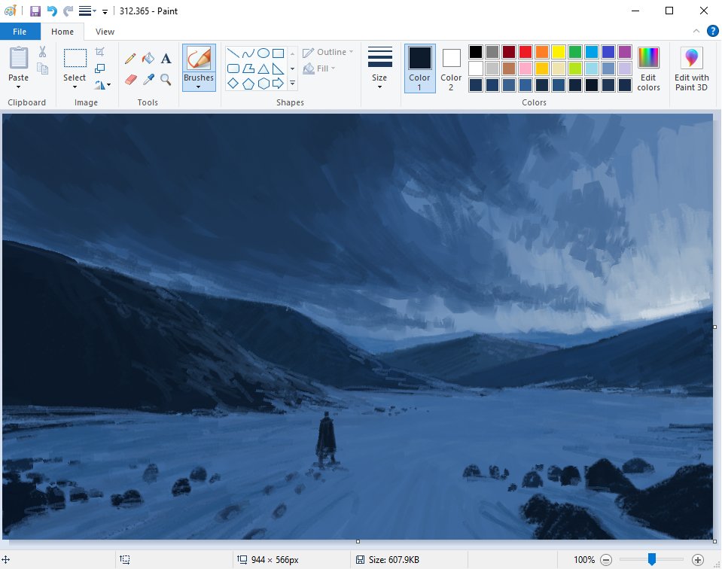
Task: Select the Pencil tool
Action: pos(130,59)
